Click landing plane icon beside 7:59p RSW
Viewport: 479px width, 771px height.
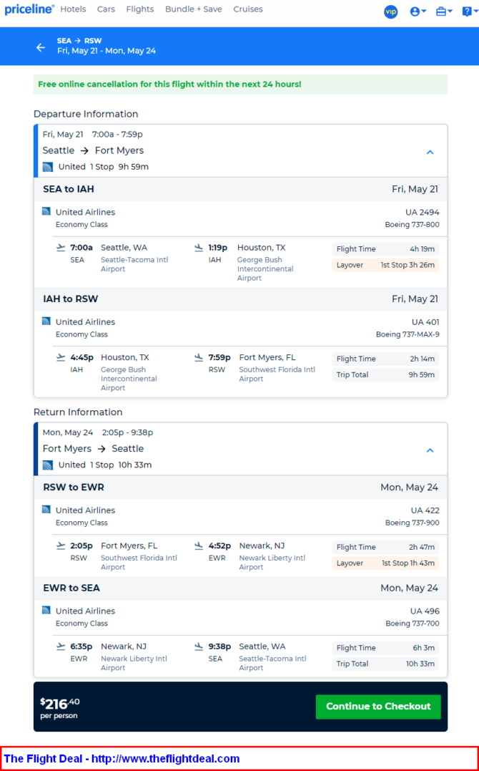pyautogui.click(x=199, y=357)
